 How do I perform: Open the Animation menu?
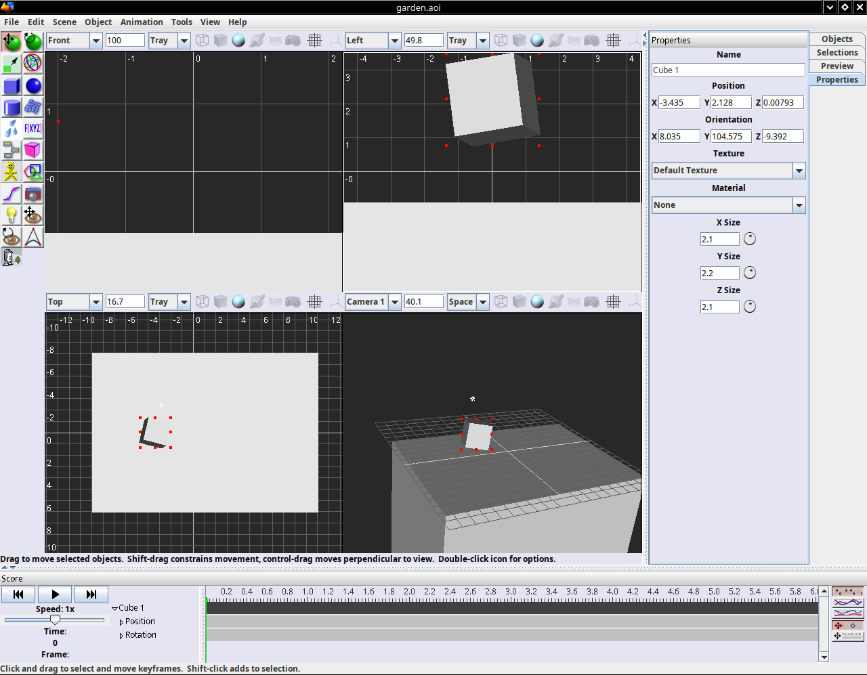[142, 22]
